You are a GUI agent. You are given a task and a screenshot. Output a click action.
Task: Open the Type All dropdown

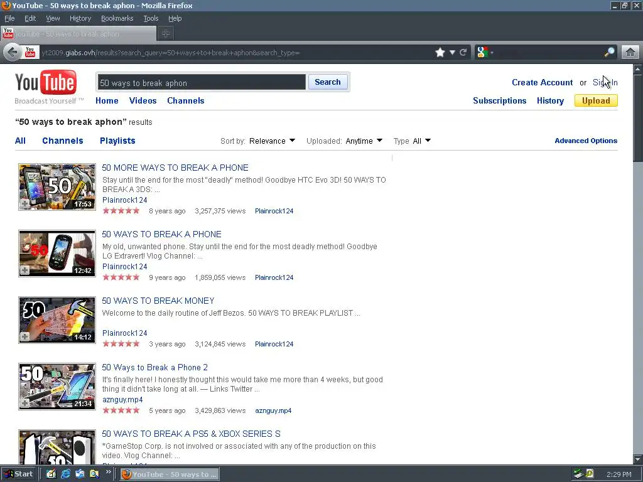[x=421, y=141]
